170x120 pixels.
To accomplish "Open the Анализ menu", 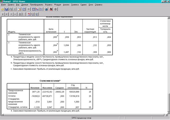I will (66, 5).
